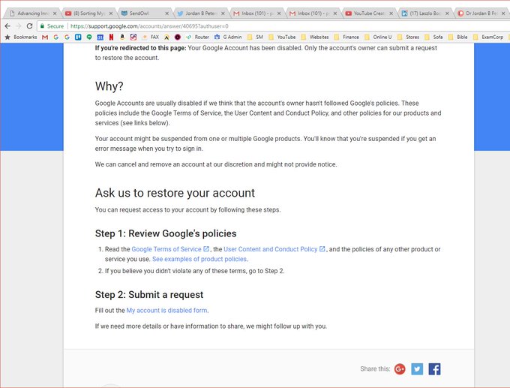Expand the Finance bookmarks folder
This screenshot has height=388, width=510.
[346, 37]
